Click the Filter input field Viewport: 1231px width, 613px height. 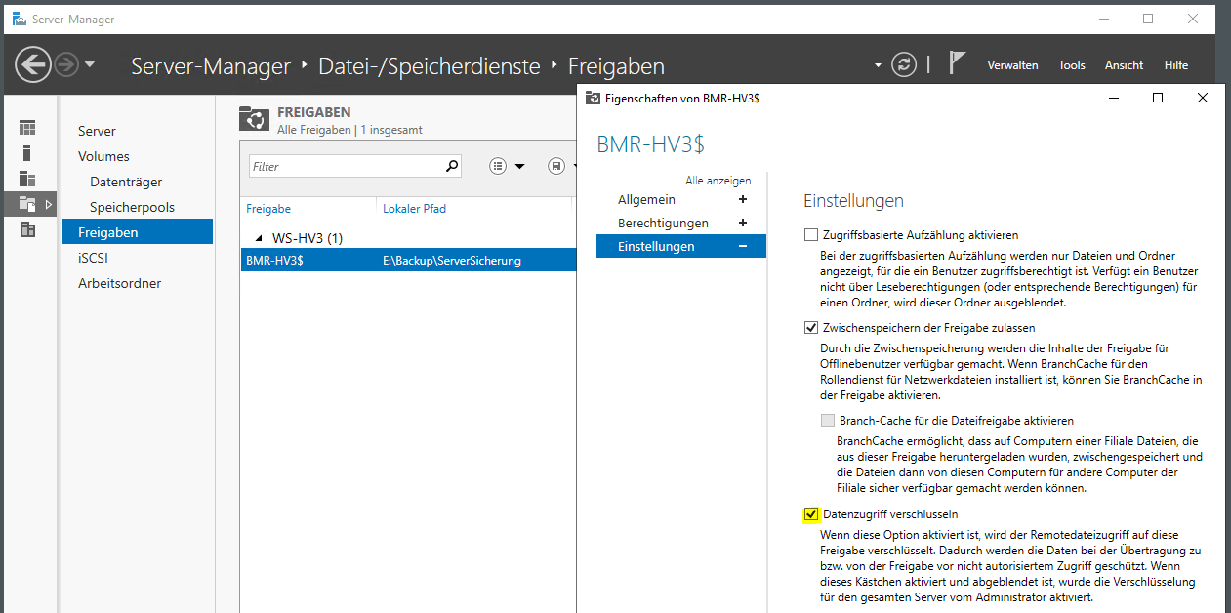point(346,166)
